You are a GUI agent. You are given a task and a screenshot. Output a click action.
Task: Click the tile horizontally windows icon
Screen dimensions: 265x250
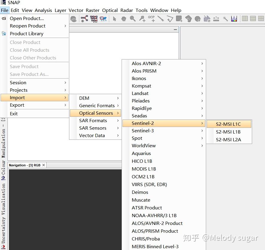point(245,19)
